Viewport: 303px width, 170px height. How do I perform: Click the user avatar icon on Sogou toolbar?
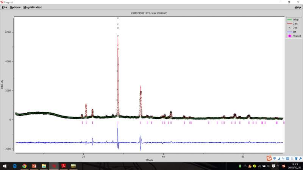coord(292,159)
